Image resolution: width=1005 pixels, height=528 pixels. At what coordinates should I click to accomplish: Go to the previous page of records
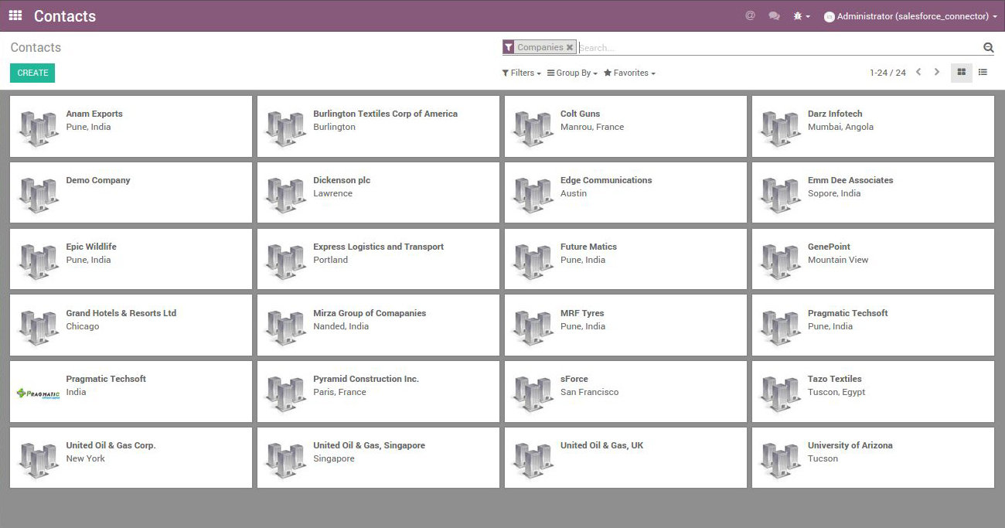(918, 72)
